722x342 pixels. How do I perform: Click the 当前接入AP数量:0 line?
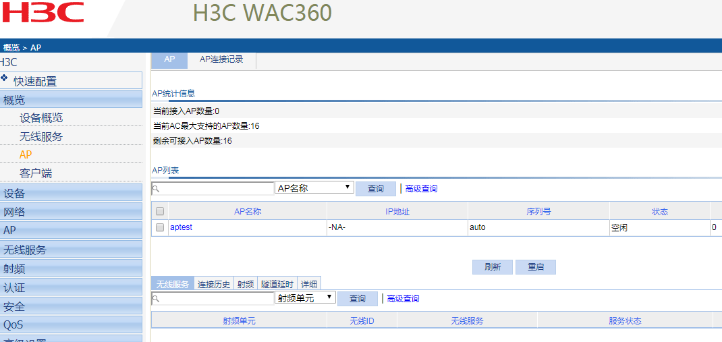click(x=186, y=111)
